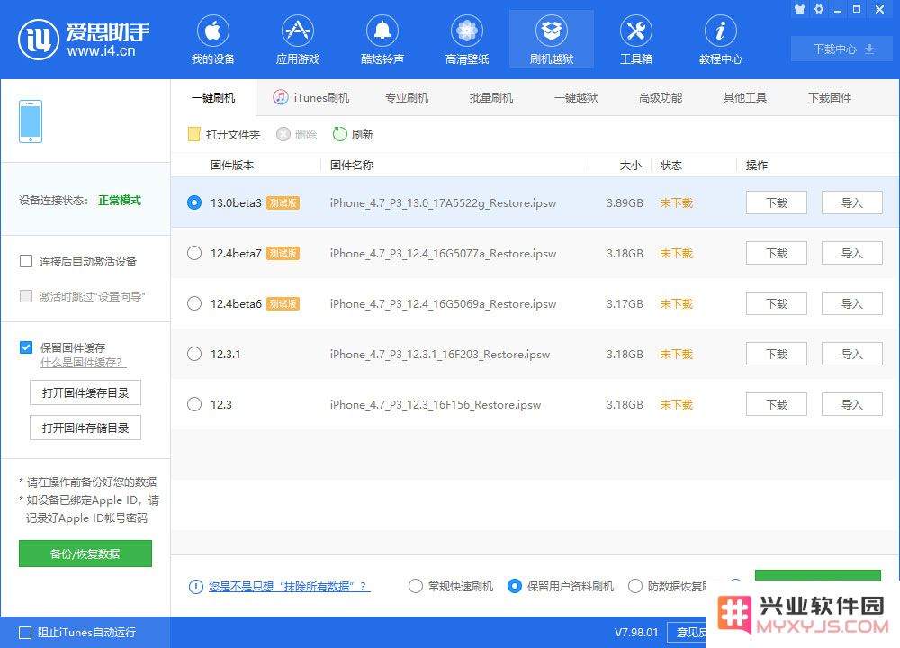Download the 12.3.1 firmware
Screen dimensions: 900x648
[x=777, y=354]
